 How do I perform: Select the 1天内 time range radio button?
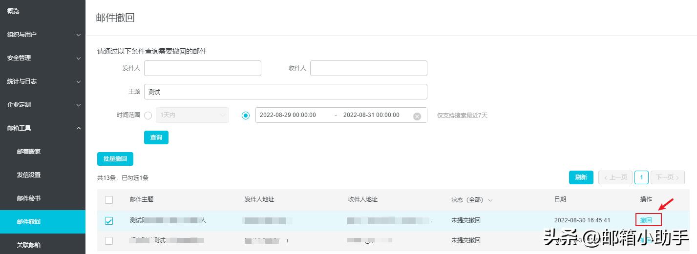point(148,116)
